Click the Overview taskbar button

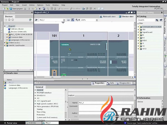[x=34, y=123]
